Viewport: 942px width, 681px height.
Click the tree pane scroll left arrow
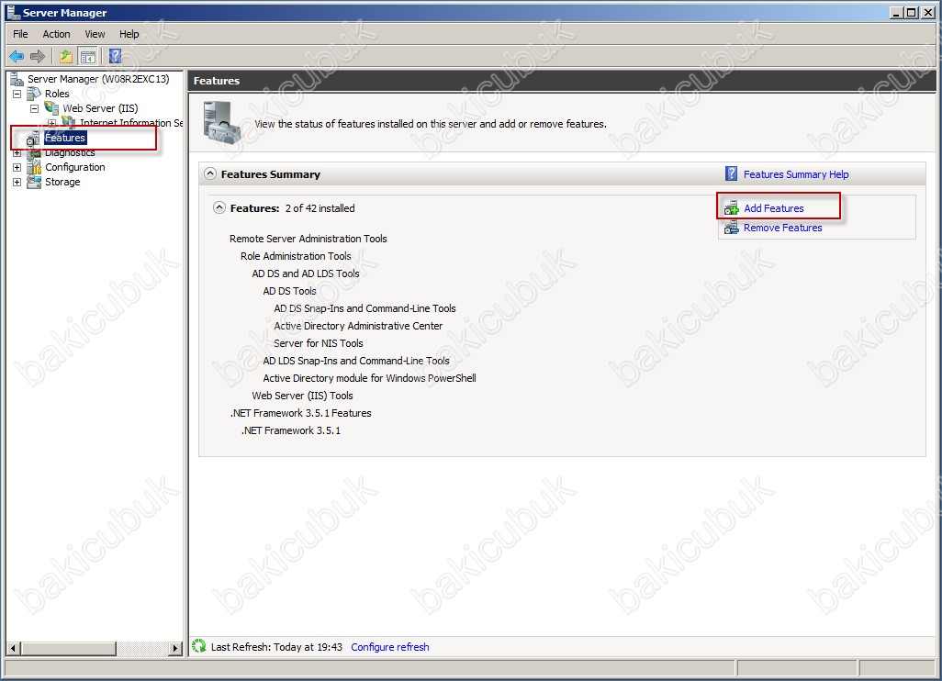click(13, 649)
